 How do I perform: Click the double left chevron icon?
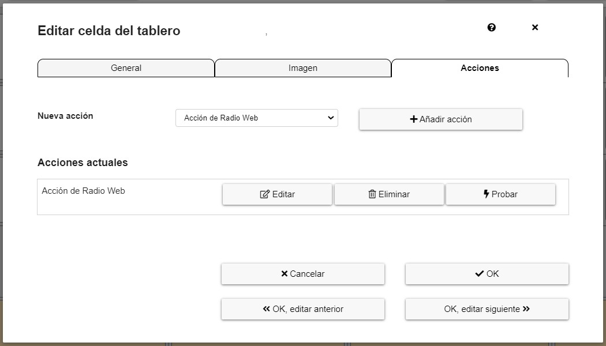(266, 309)
